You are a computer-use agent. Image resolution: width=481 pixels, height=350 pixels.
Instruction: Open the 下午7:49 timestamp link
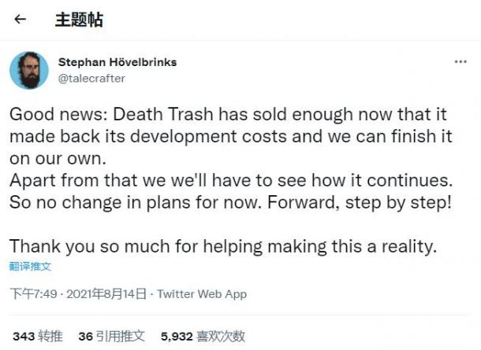[x=33, y=294]
